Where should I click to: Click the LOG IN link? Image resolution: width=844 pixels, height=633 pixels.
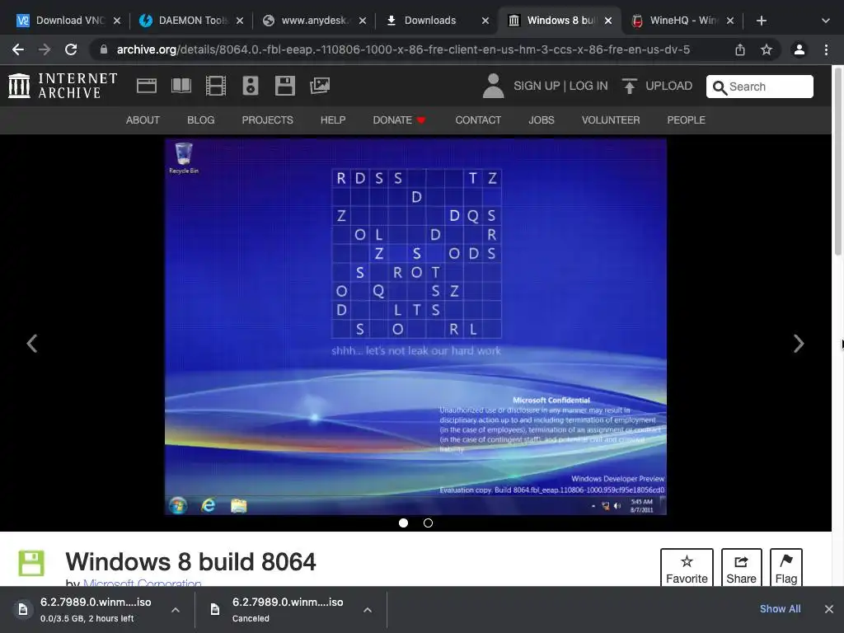coord(588,86)
